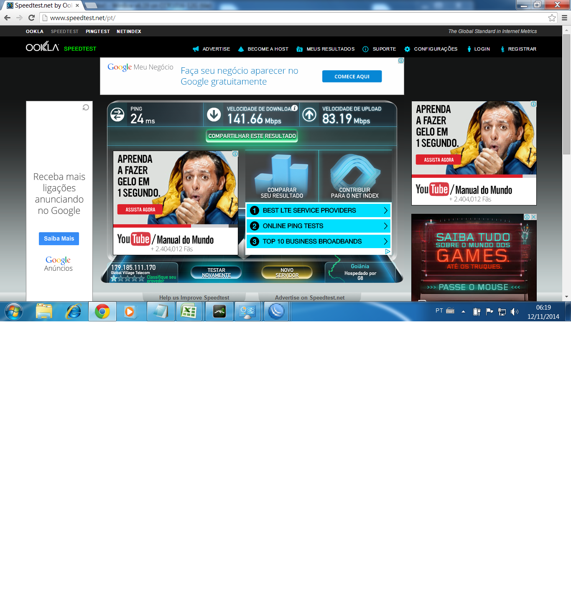Image resolution: width=571 pixels, height=600 pixels.
Task: Open the OOKLA top navigation link
Action: (35, 31)
